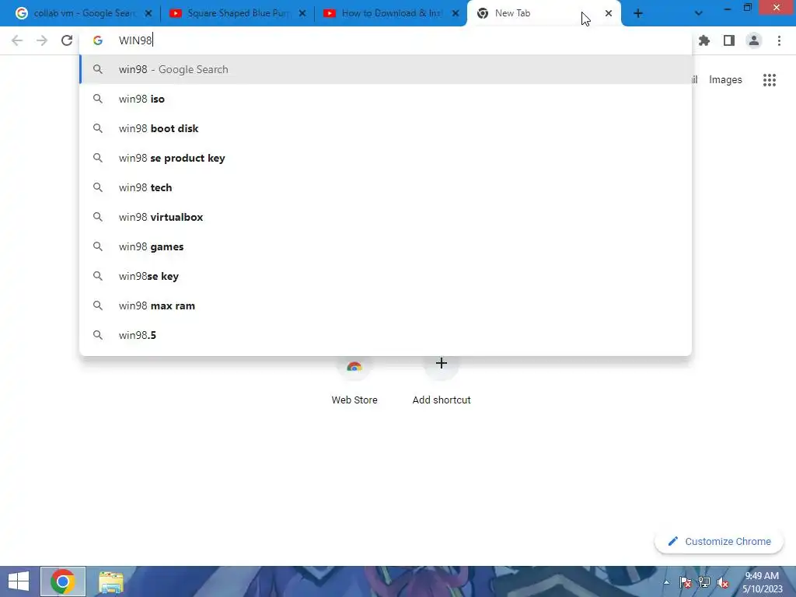
Task: Click search icon beside 'win98 iso'
Action: (x=98, y=99)
